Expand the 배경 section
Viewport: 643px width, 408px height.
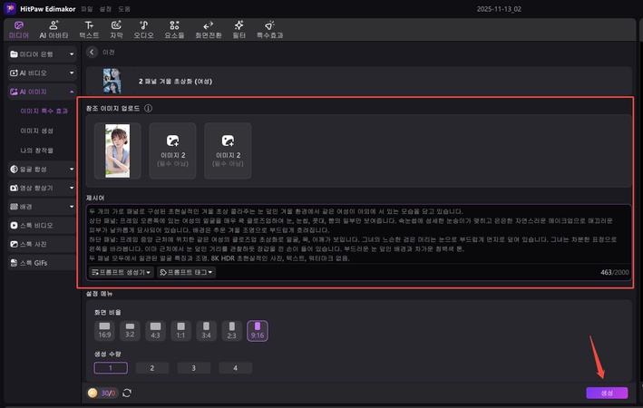coord(43,207)
